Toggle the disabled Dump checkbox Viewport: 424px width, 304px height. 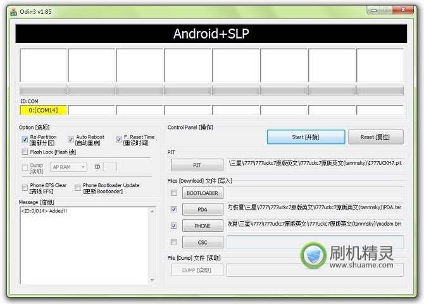coord(25,167)
